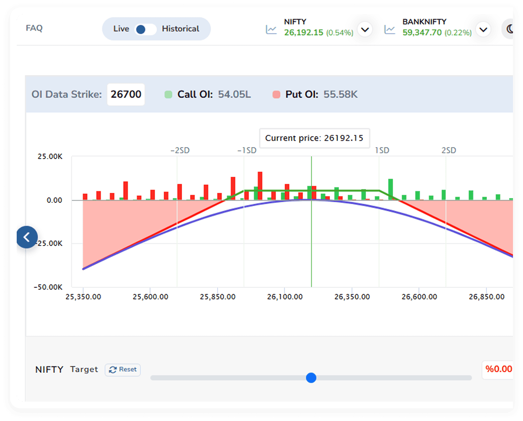This screenshot has height=421, width=523.
Task: Expand the BANKNIFTY dropdown chevron
Action: [x=483, y=30]
